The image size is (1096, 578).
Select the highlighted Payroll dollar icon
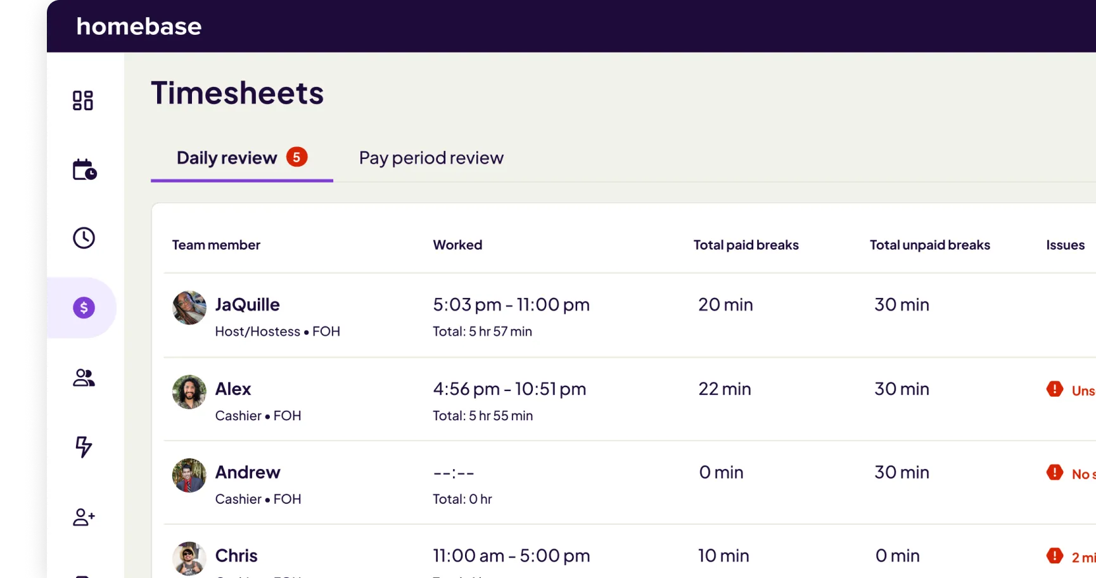coord(82,307)
